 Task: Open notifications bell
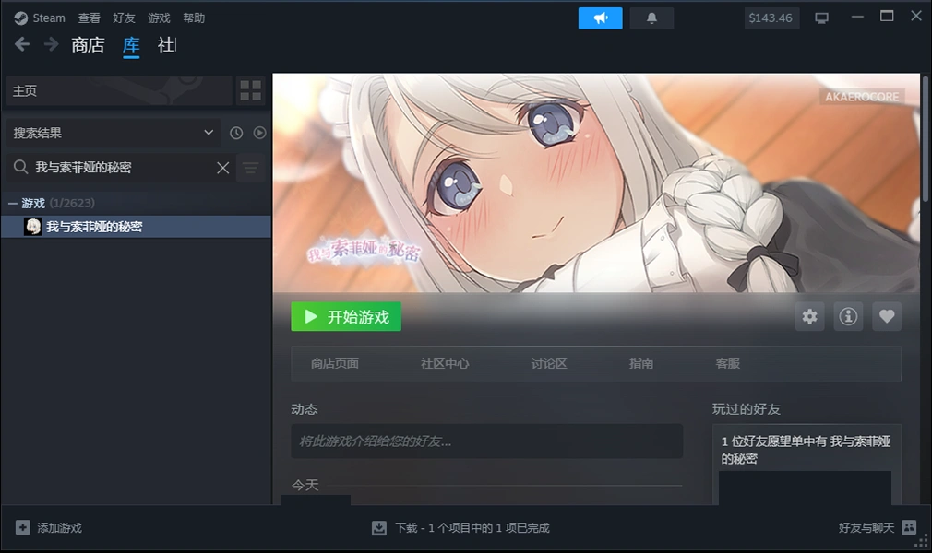click(x=651, y=18)
